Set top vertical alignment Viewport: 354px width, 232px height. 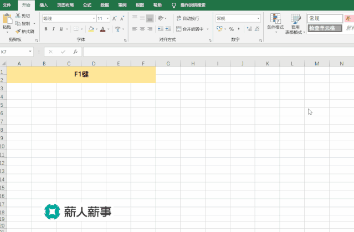(135, 18)
